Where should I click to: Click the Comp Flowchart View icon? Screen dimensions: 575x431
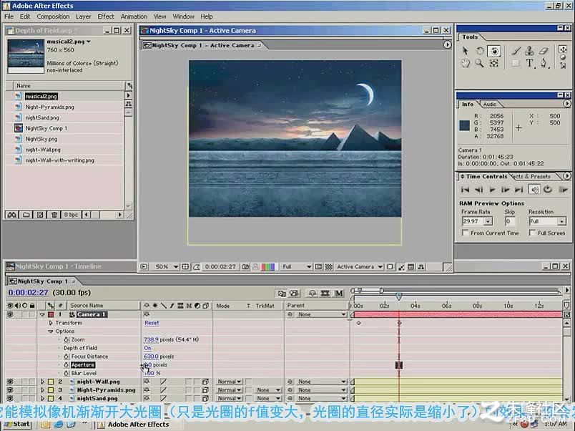pos(421,267)
